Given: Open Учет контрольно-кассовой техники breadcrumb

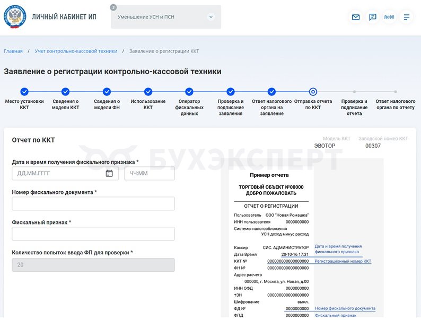Looking at the screenshot, I should pos(76,51).
